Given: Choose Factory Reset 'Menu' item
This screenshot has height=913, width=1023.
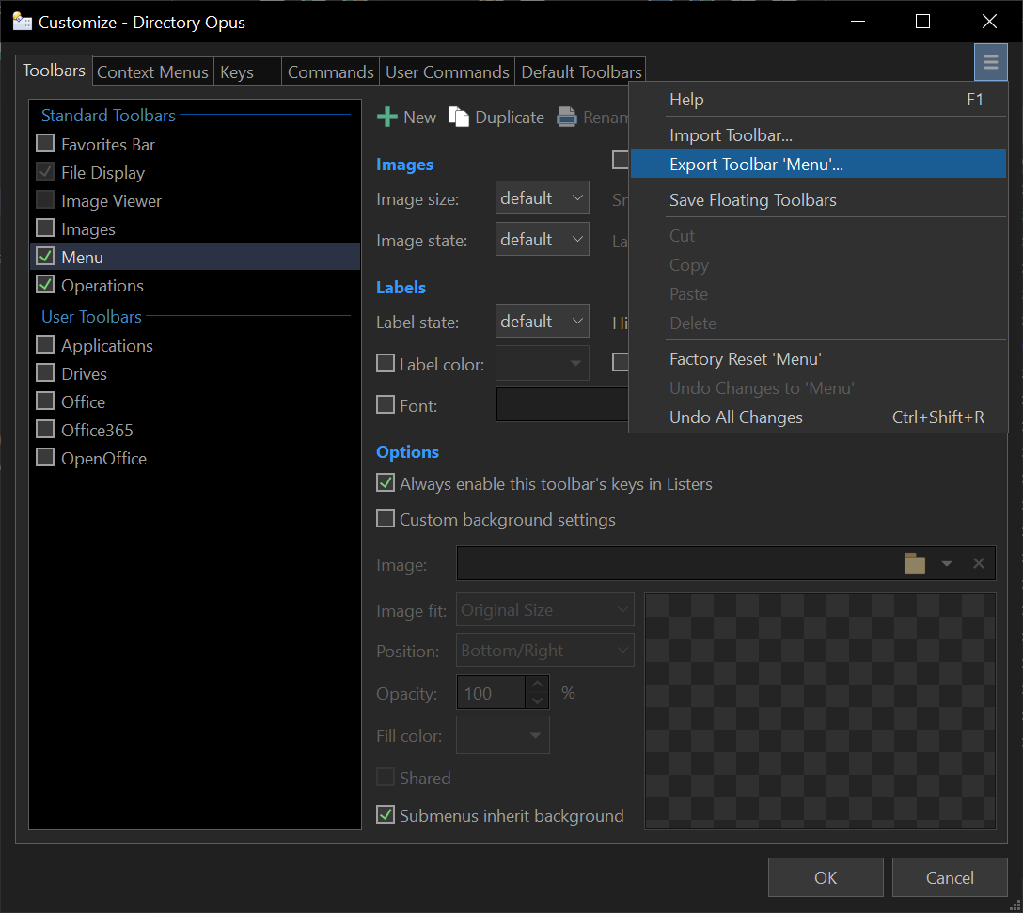Looking at the screenshot, I should [x=818, y=359].
